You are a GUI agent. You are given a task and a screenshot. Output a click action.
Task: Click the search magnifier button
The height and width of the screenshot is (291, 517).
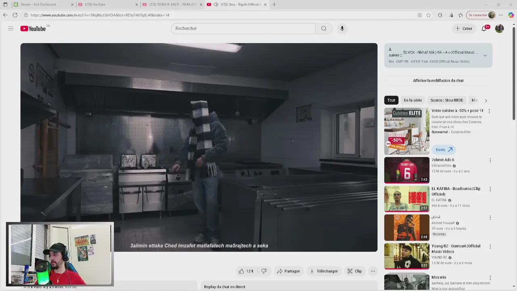[x=324, y=29]
